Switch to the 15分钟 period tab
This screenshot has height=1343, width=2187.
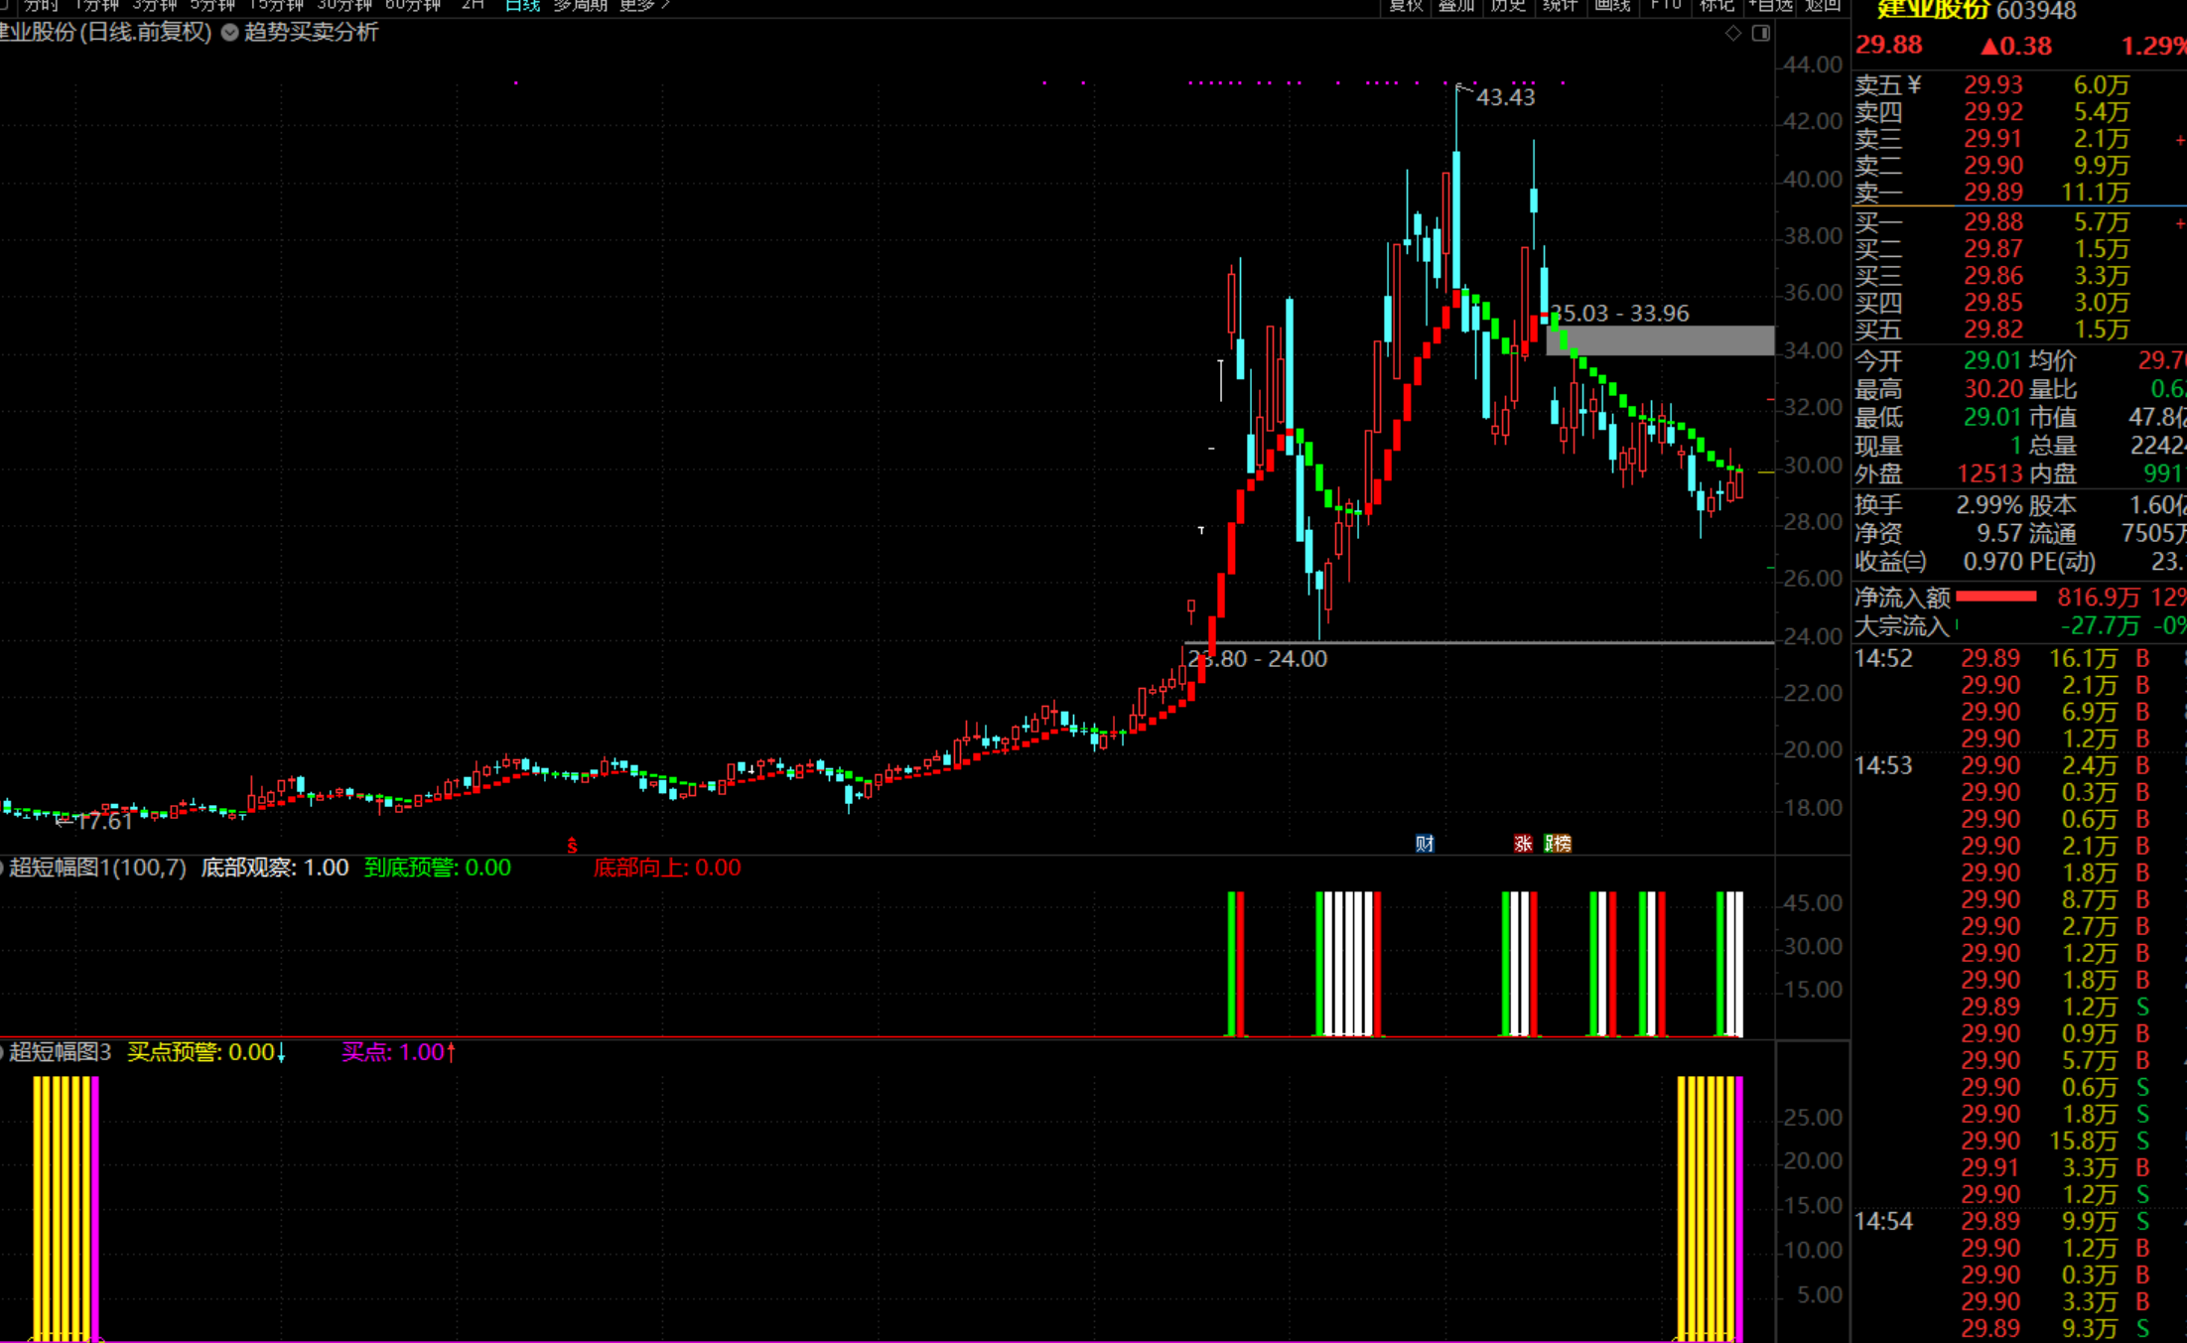[275, 5]
